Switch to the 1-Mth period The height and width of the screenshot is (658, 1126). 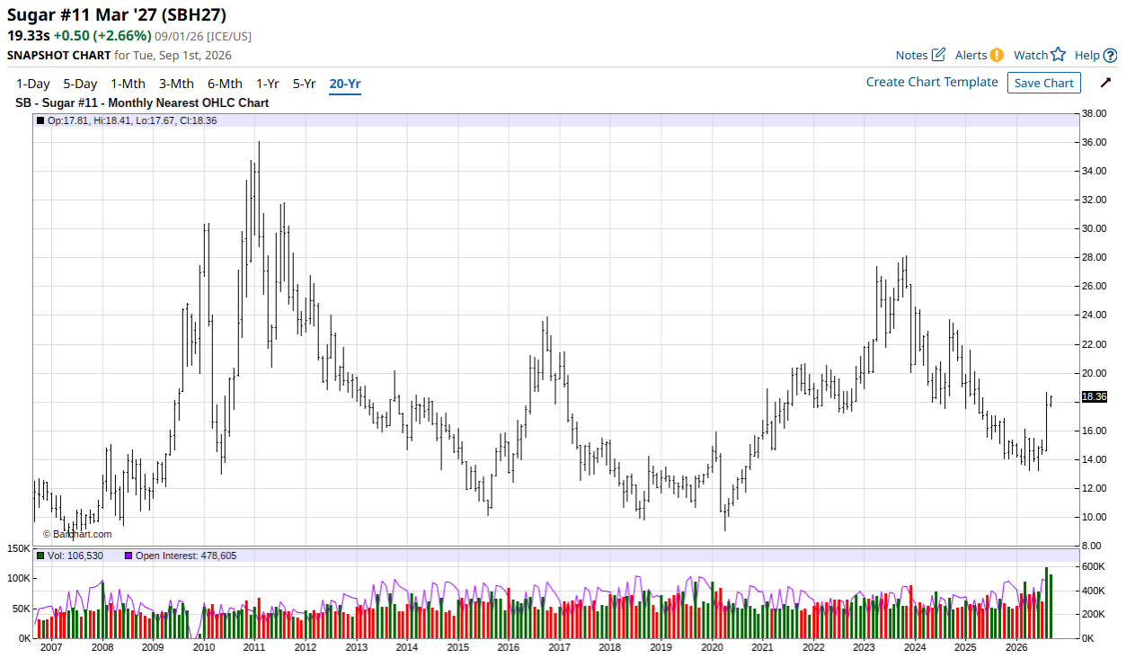(129, 84)
